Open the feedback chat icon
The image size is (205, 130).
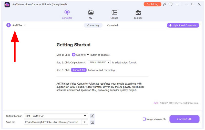click(171, 4)
